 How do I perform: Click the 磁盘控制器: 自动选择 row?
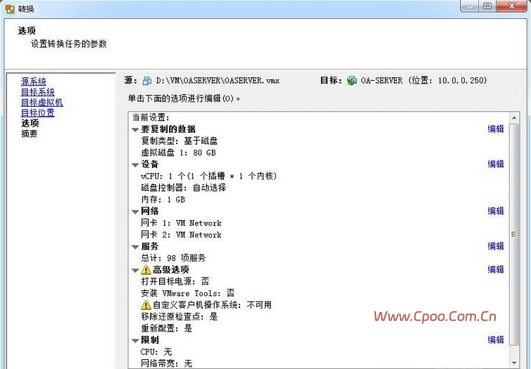(184, 188)
